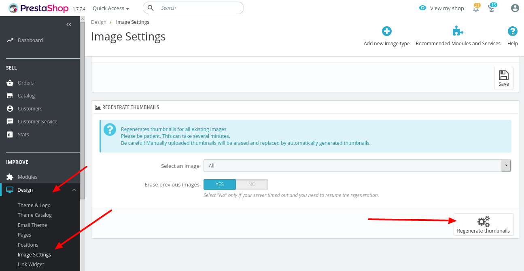Open View my shop link

(447, 8)
